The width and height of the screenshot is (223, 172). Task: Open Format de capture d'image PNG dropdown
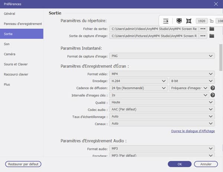pyautogui.click(x=162, y=56)
